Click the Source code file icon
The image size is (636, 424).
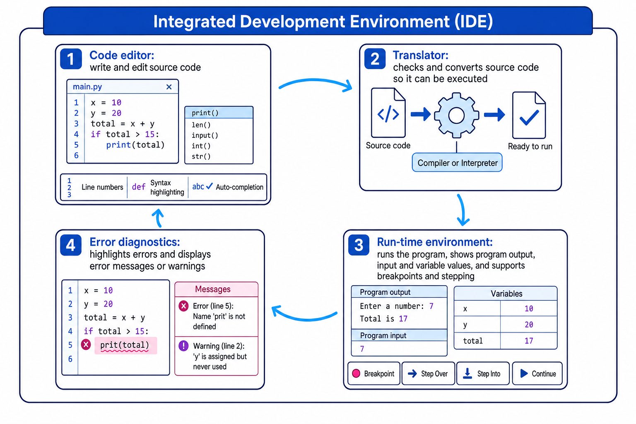[388, 113]
